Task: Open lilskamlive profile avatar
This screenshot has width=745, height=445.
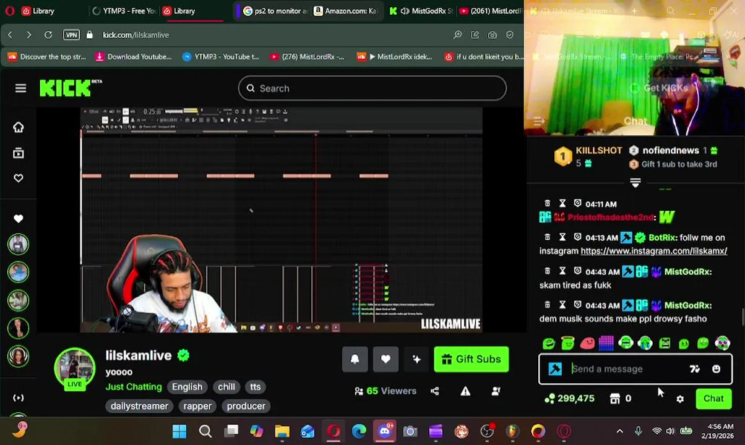Action: 74,368
